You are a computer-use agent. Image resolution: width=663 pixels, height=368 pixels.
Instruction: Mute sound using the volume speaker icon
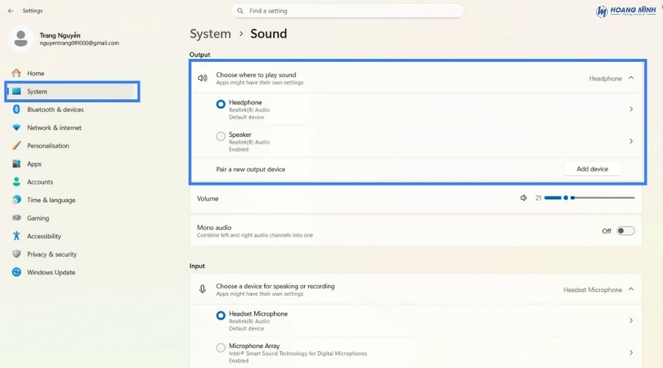pyautogui.click(x=524, y=198)
